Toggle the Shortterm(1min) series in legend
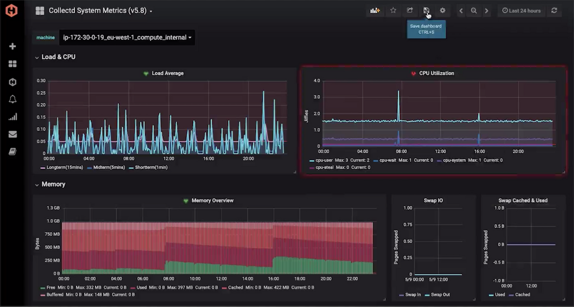Viewport: 574px width, 307px height. 151,167
